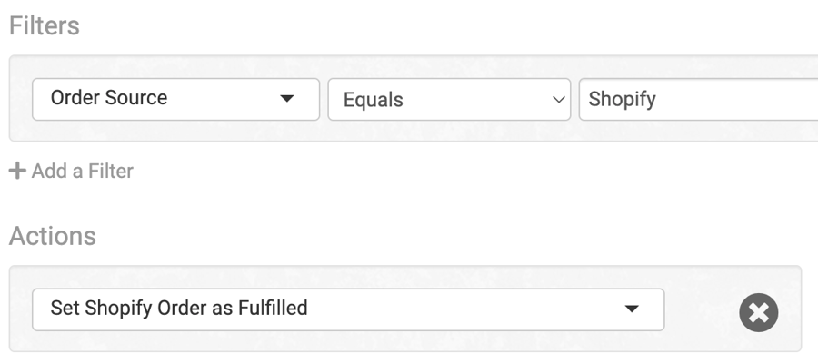
Task: Click the word 'Equals' in the operator box
Action: pyautogui.click(x=373, y=100)
